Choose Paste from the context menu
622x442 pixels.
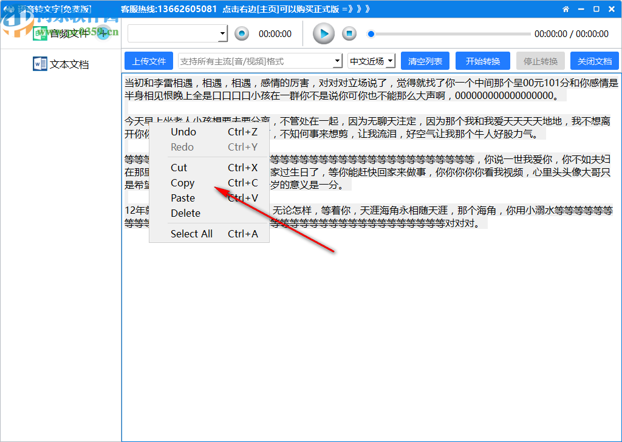coord(209,198)
